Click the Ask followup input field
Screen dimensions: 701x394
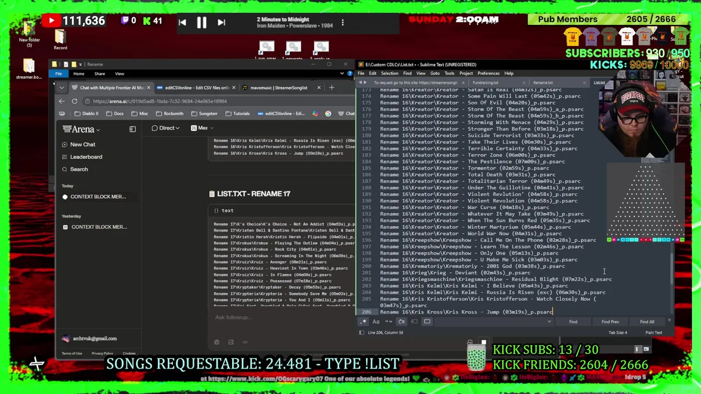click(282, 317)
